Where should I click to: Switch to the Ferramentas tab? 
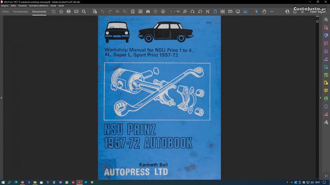pyautogui.click(x=21, y=11)
